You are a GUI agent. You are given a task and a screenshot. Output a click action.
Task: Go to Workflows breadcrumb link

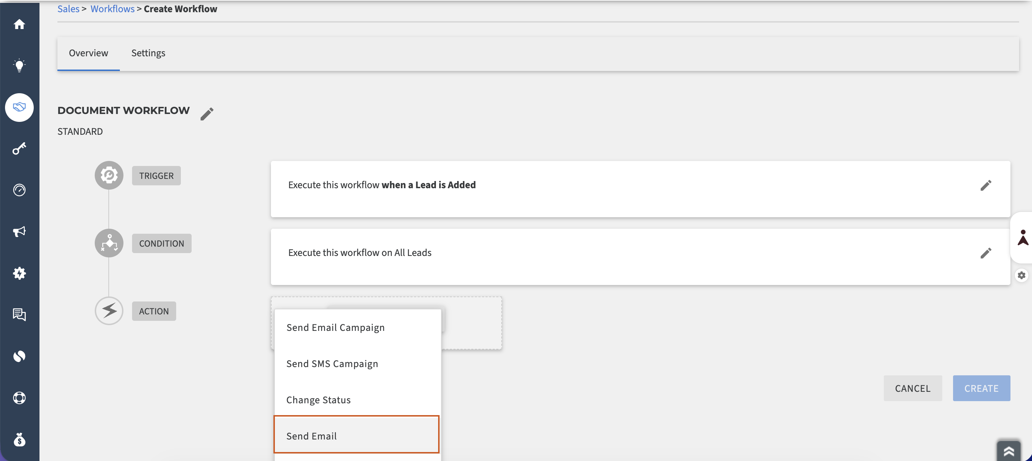click(113, 9)
